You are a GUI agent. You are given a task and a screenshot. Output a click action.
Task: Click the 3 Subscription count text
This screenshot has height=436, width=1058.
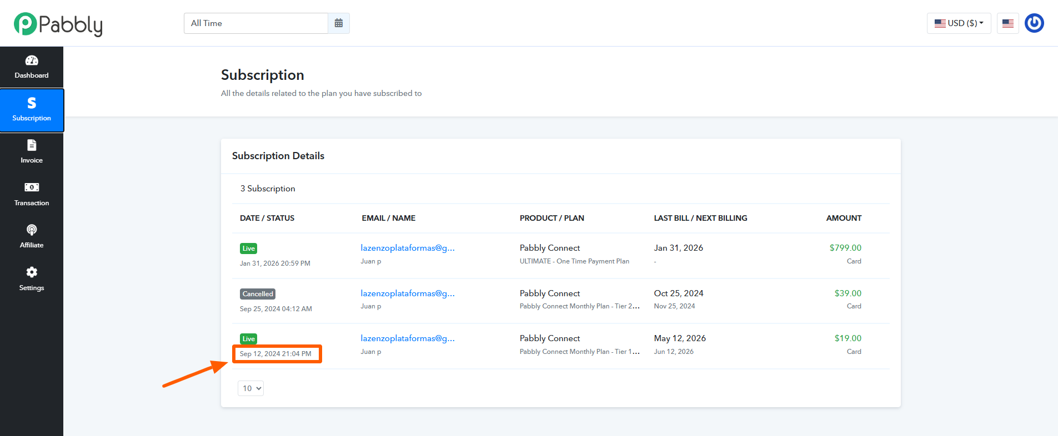pos(268,189)
